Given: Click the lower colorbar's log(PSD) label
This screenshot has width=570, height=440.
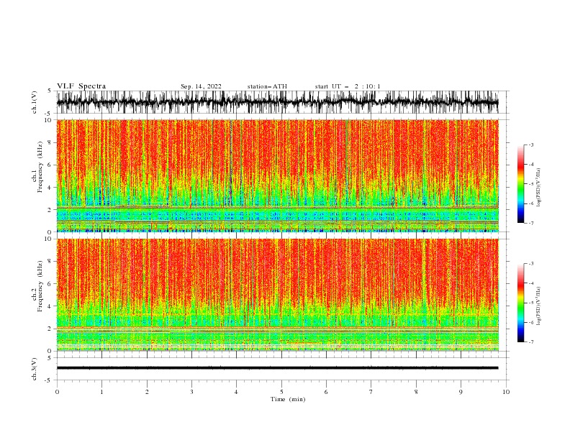Looking at the screenshot, I should pyautogui.click(x=539, y=306).
